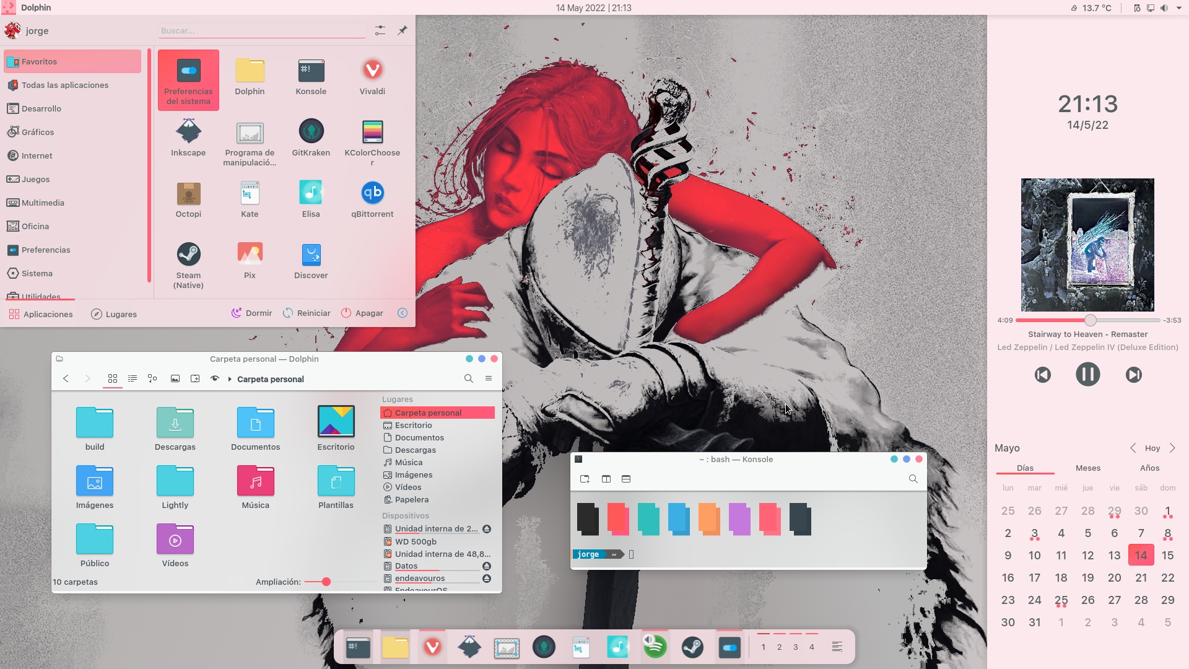Open Kate text editor icon
The width and height of the screenshot is (1189, 669).
pyautogui.click(x=250, y=200)
